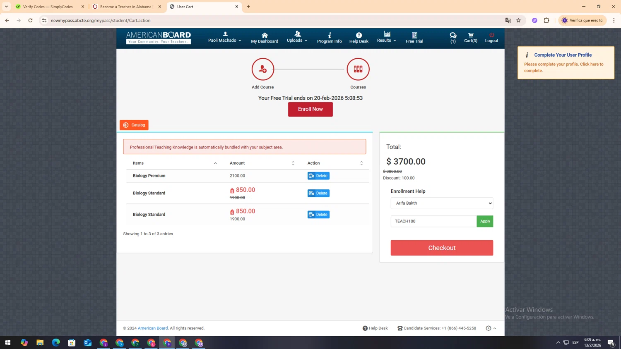The width and height of the screenshot is (621, 349).
Task: Go back to the Catalog
Action: [x=134, y=125]
